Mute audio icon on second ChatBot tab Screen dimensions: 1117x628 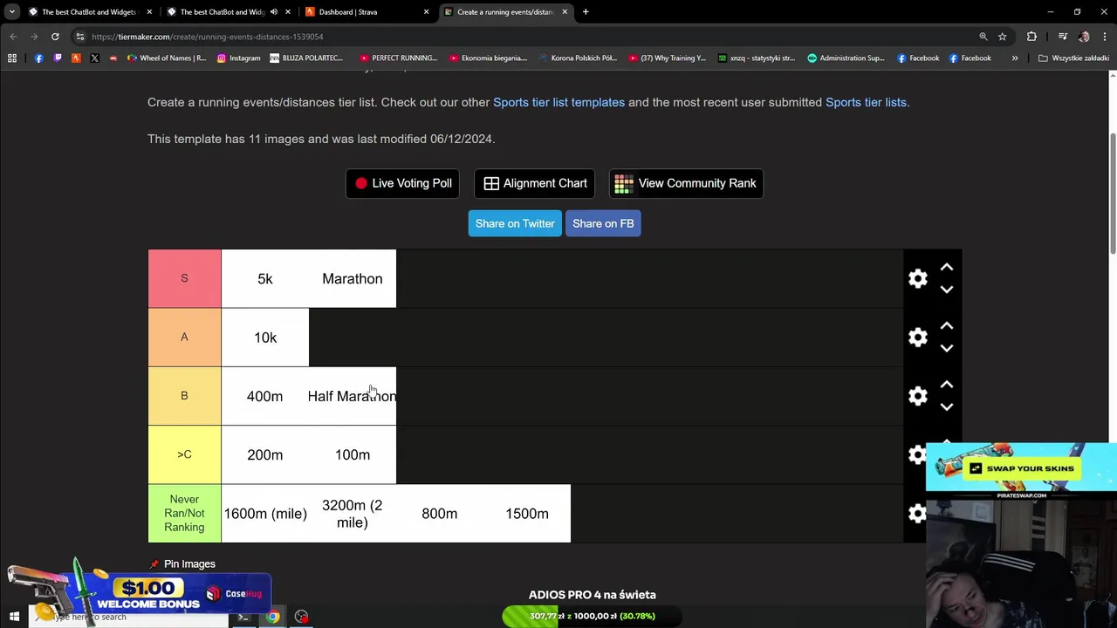[x=273, y=12]
